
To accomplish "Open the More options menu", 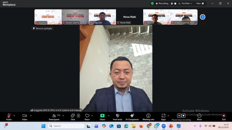I will 199,116.
